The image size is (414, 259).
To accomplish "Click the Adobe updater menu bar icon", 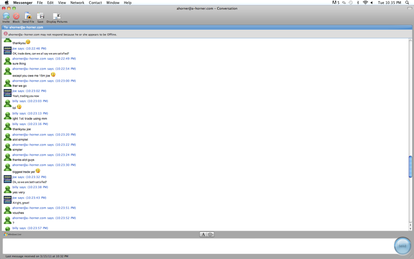I will tap(336, 3).
